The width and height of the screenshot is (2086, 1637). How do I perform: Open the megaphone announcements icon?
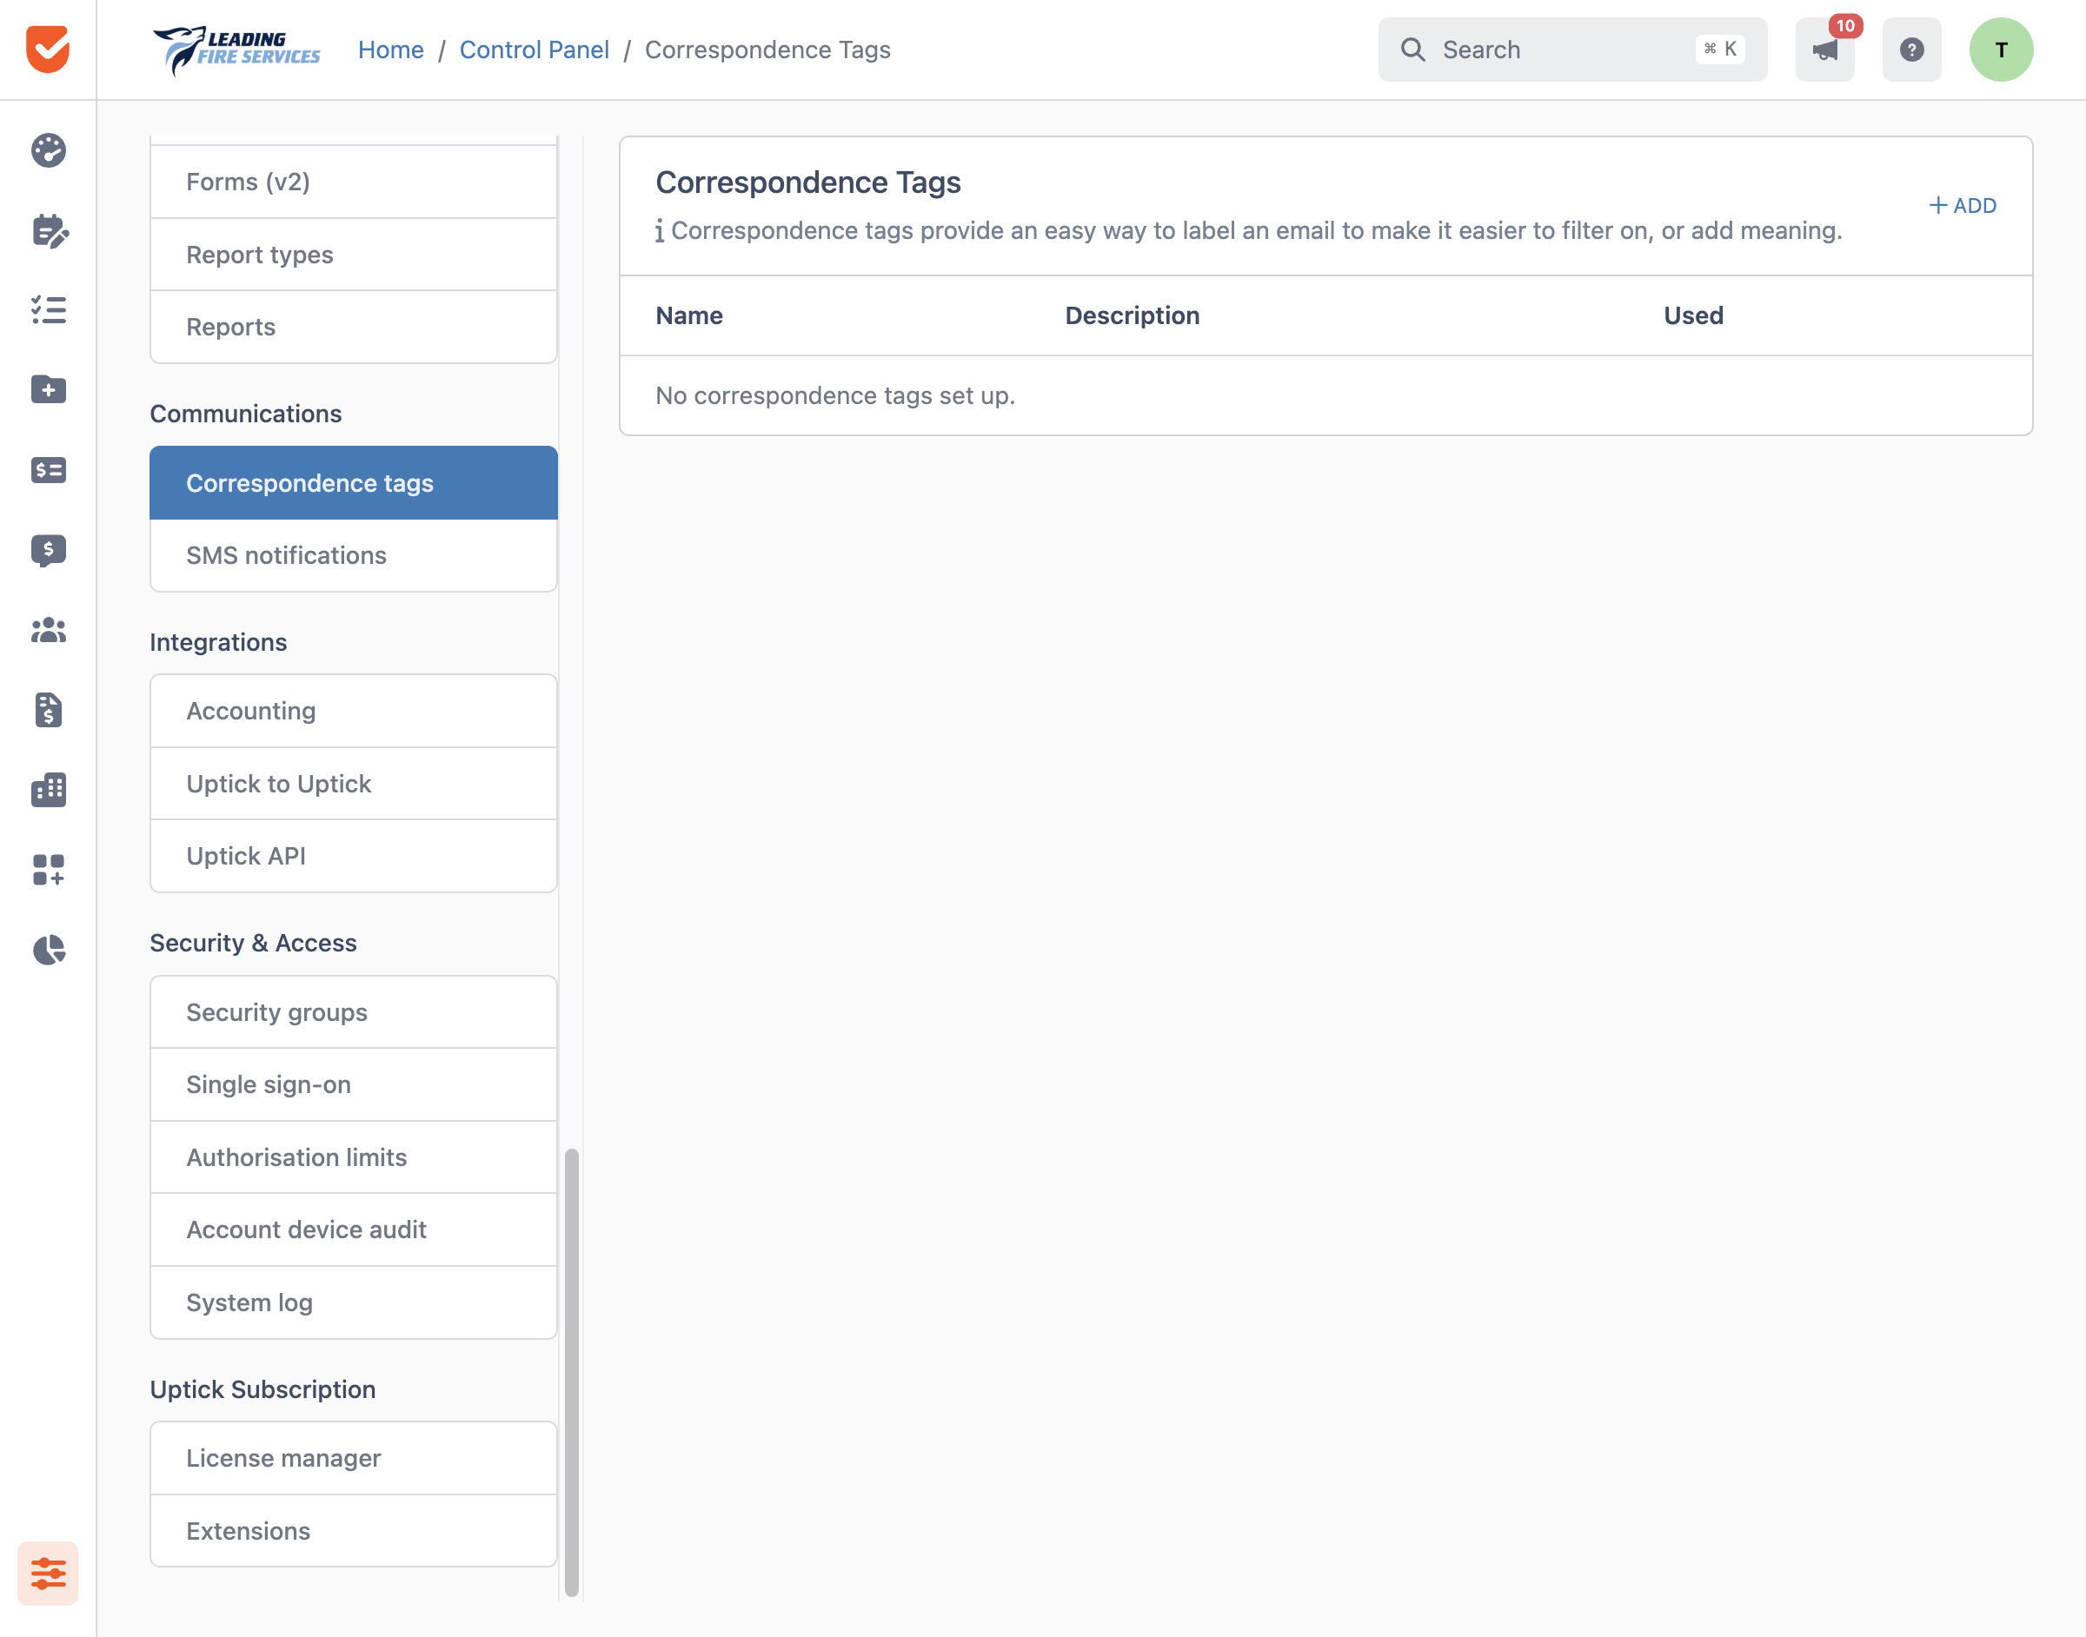1824,50
